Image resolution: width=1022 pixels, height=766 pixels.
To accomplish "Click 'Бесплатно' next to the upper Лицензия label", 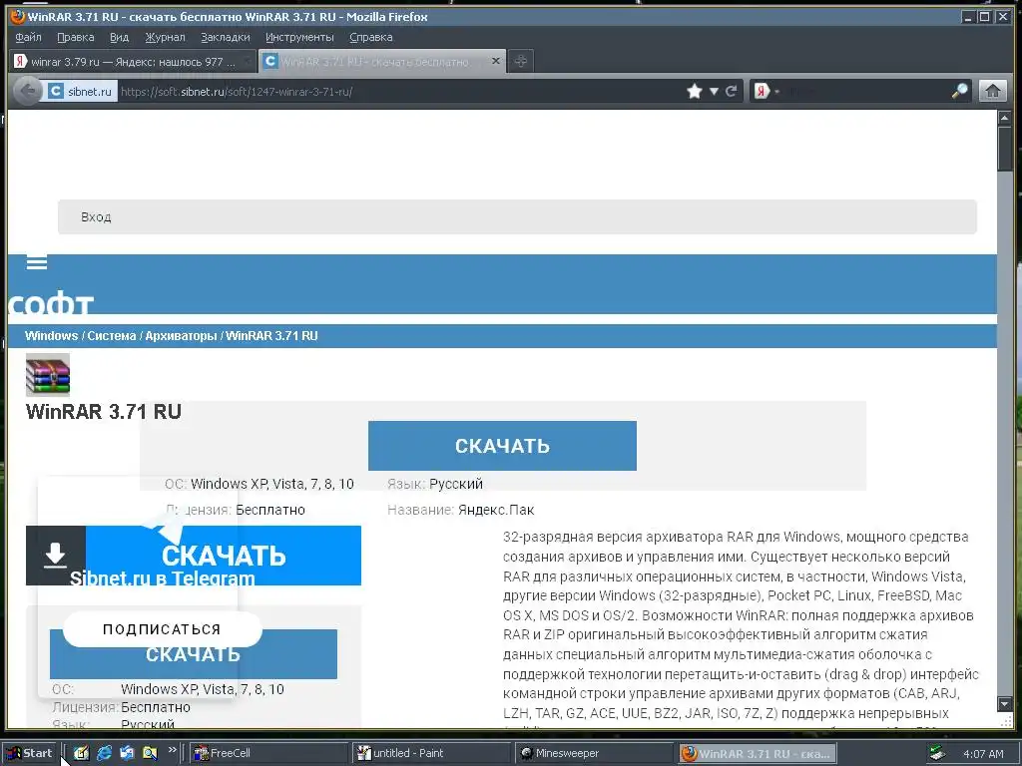I will [269, 510].
